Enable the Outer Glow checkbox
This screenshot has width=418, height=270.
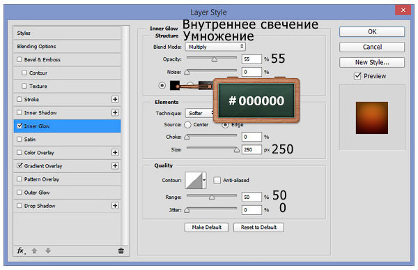tap(20, 193)
